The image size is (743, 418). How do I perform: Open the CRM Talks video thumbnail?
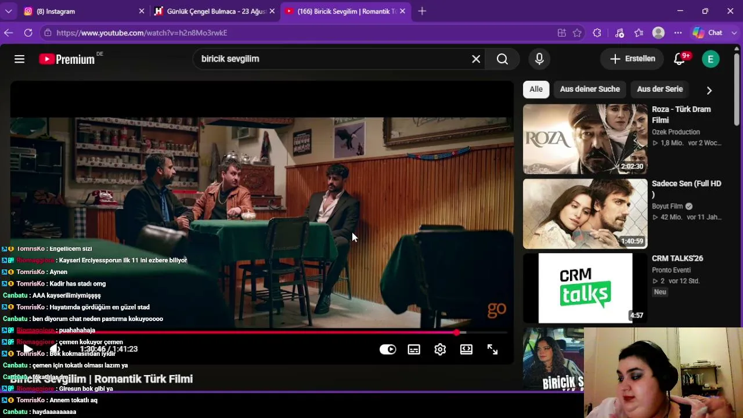pos(585,288)
